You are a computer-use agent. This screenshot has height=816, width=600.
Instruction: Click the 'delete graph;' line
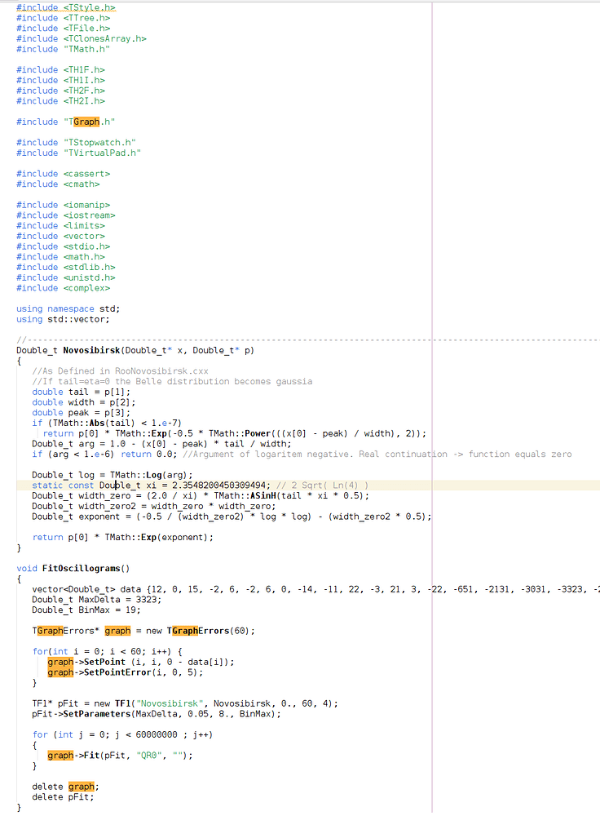pos(65,787)
